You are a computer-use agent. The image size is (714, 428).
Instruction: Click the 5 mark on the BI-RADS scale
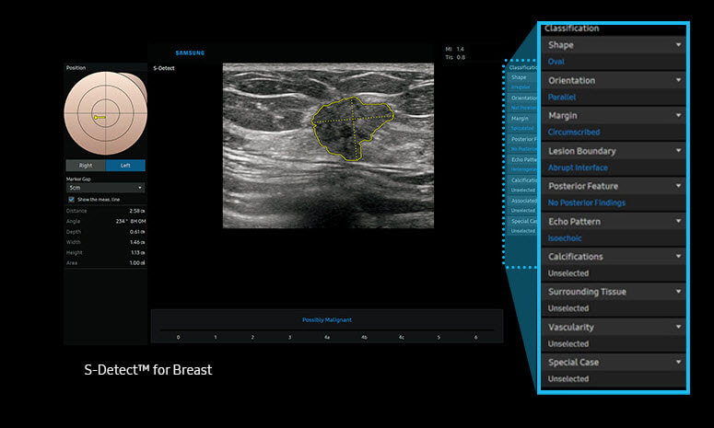(x=439, y=338)
